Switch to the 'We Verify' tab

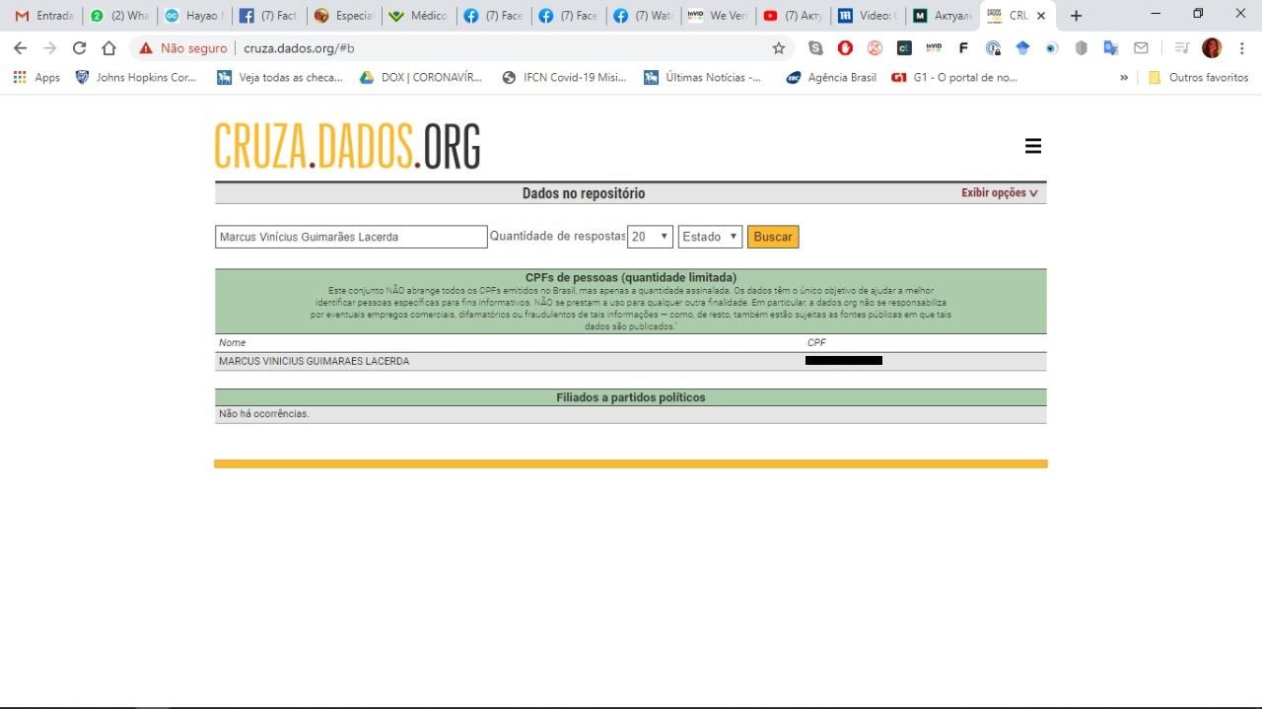(719, 16)
